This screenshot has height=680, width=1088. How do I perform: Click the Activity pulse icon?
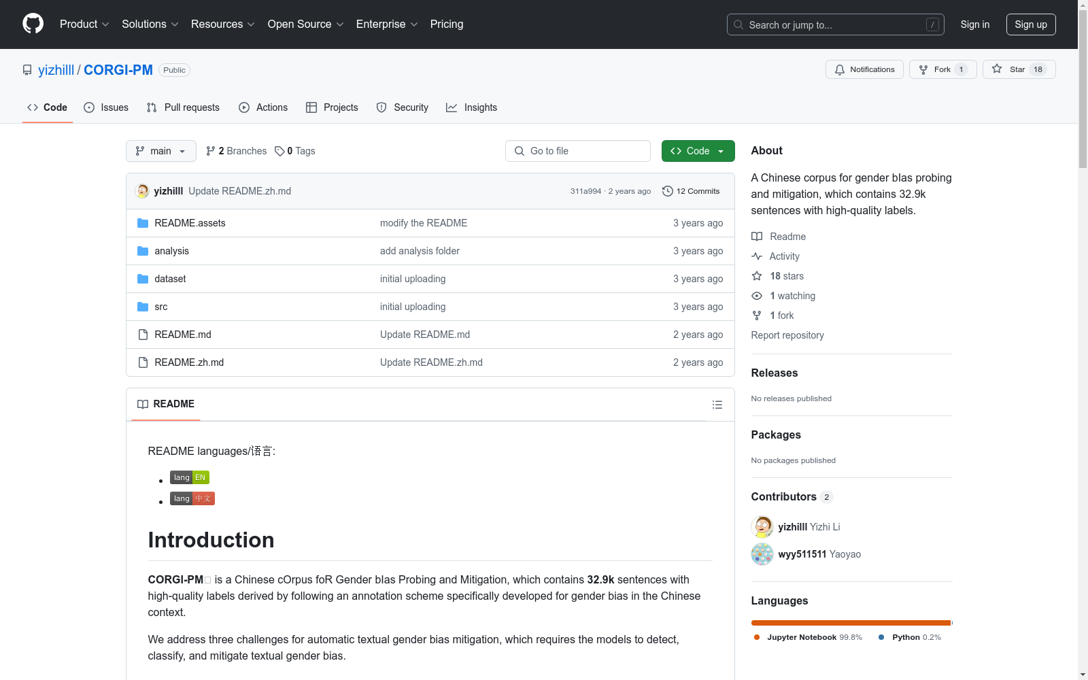click(757, 256)
